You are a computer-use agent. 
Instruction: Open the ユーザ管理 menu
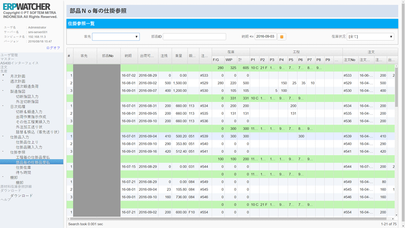coord(9,55)
